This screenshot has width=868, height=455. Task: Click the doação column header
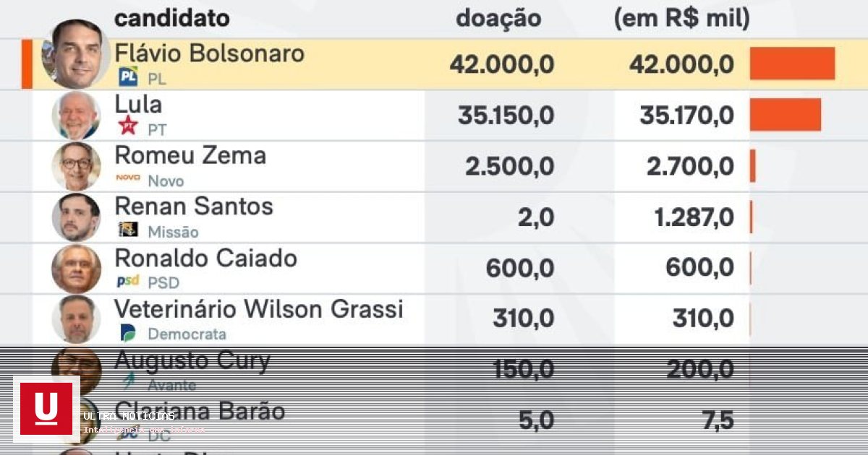[498, 18]
